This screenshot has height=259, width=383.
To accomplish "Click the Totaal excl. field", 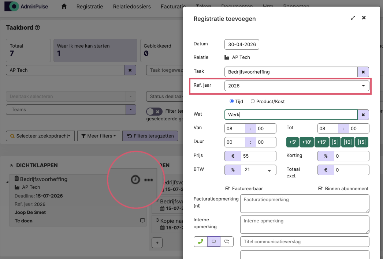I will 352,170.
